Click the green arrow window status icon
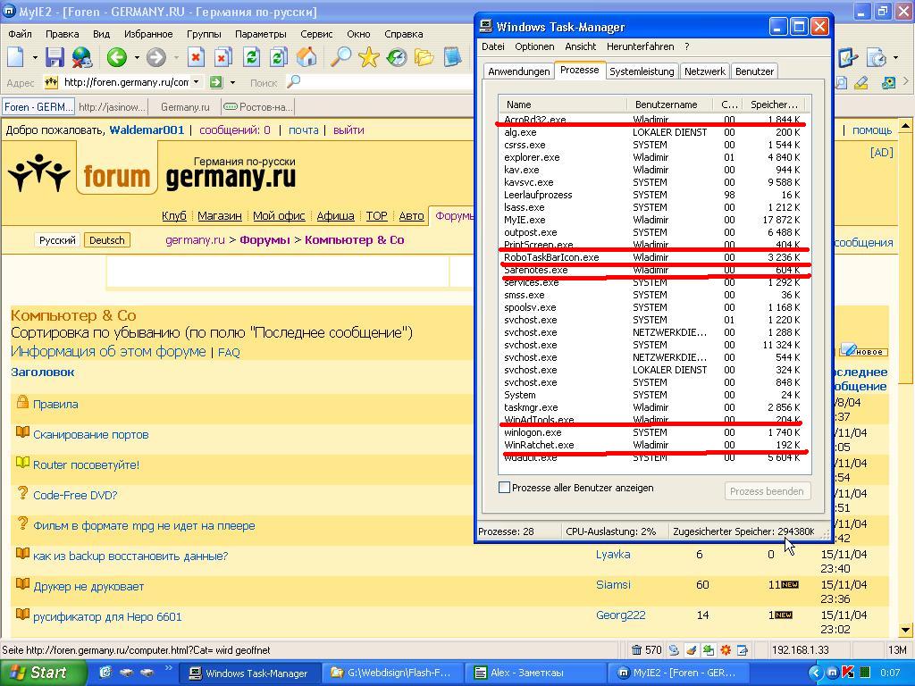 pyautogui.click(x=708, y=649)
